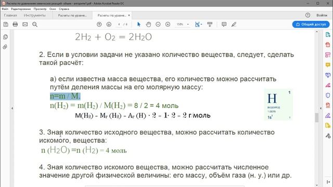Go to previous page arrow

(99, 24)
